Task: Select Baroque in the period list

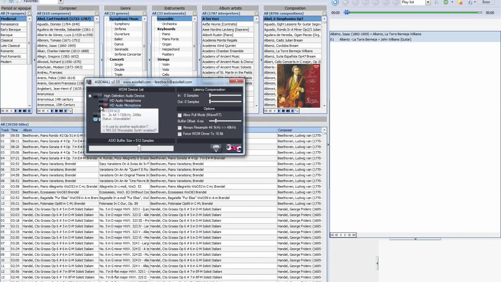Action: tap(14, 35)
